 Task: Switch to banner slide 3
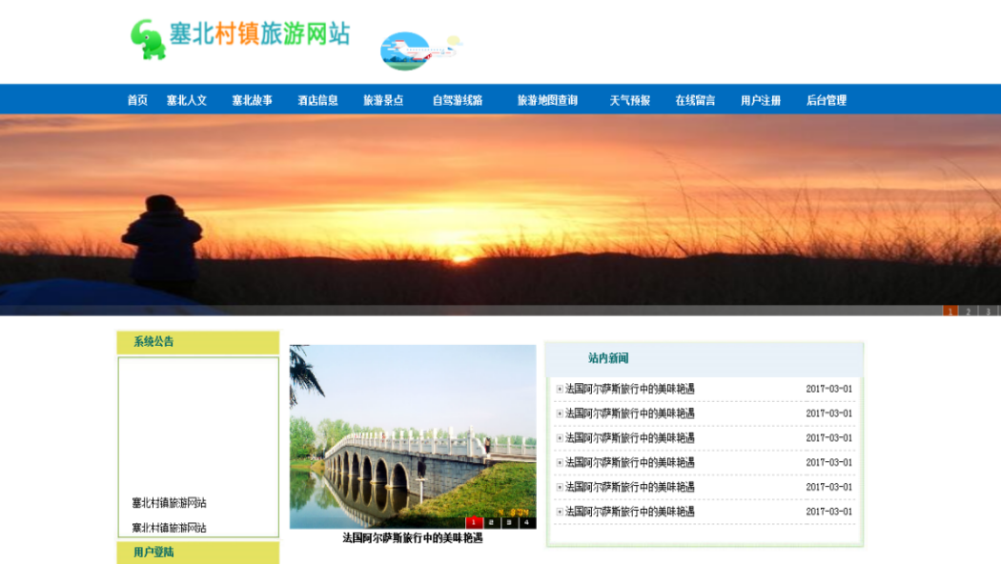[988, 311]
